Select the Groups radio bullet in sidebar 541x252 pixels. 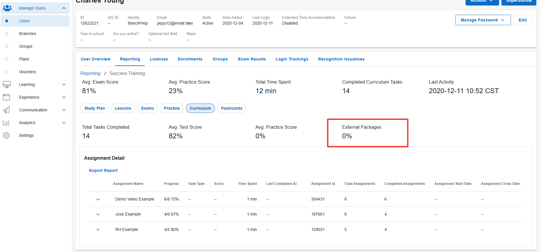point(7,46)
